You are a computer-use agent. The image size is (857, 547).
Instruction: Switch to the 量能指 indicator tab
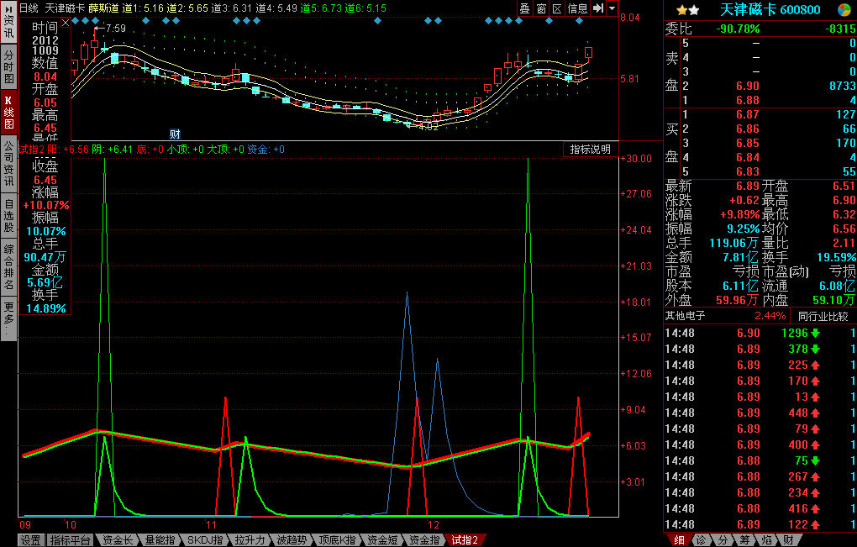point(160,540)
